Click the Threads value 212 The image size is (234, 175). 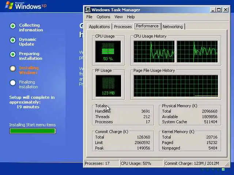pos(147,117)
